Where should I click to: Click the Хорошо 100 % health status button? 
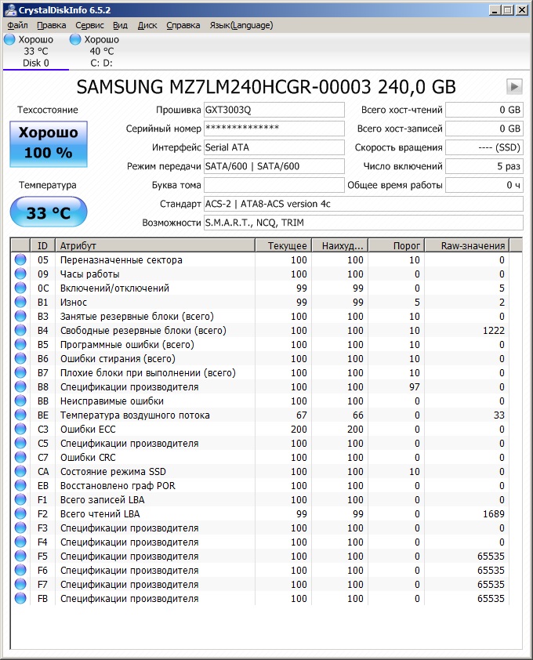coord(49,143)
